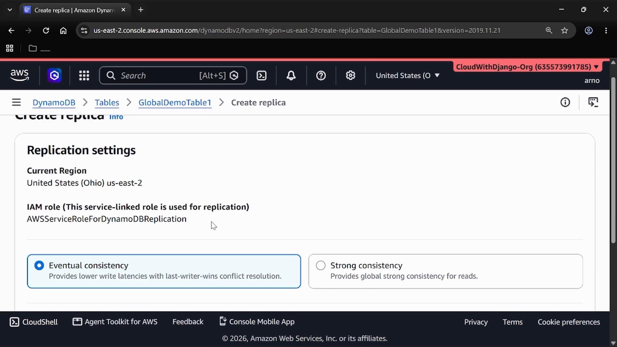Go back in browser history
This screenshot has width=617, height=347.
click(11, 31)
